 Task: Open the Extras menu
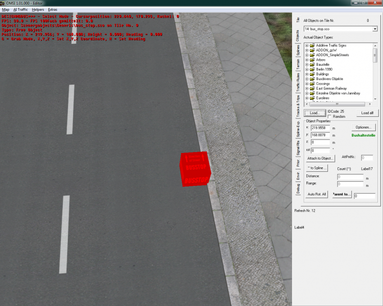tap(53, 10)
